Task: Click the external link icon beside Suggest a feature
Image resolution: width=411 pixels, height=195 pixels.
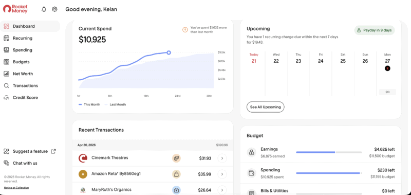Action: (x=53, y=151)
